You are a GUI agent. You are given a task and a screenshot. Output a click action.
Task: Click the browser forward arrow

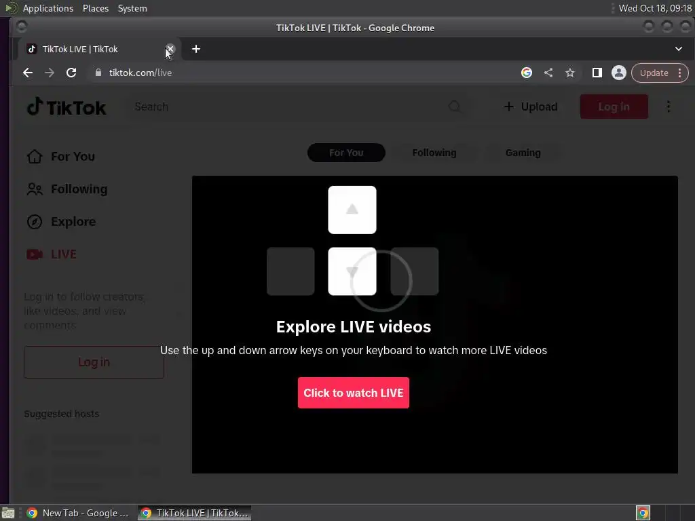point(50,73)
